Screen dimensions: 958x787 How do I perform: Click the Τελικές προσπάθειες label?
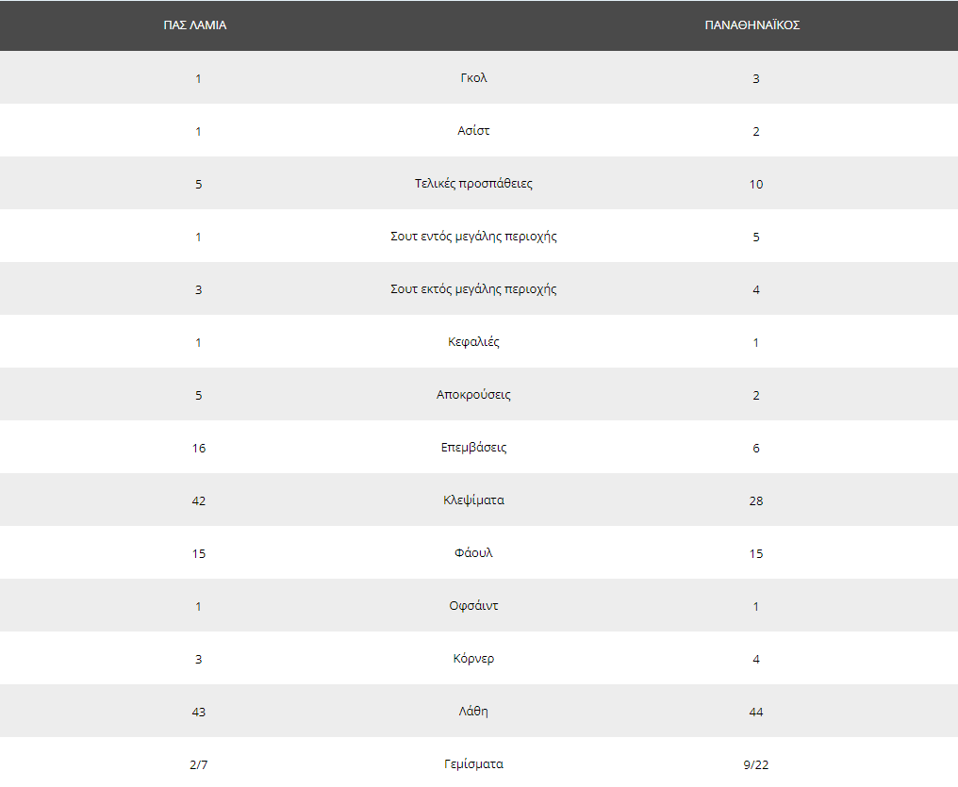tap(473, 183)
